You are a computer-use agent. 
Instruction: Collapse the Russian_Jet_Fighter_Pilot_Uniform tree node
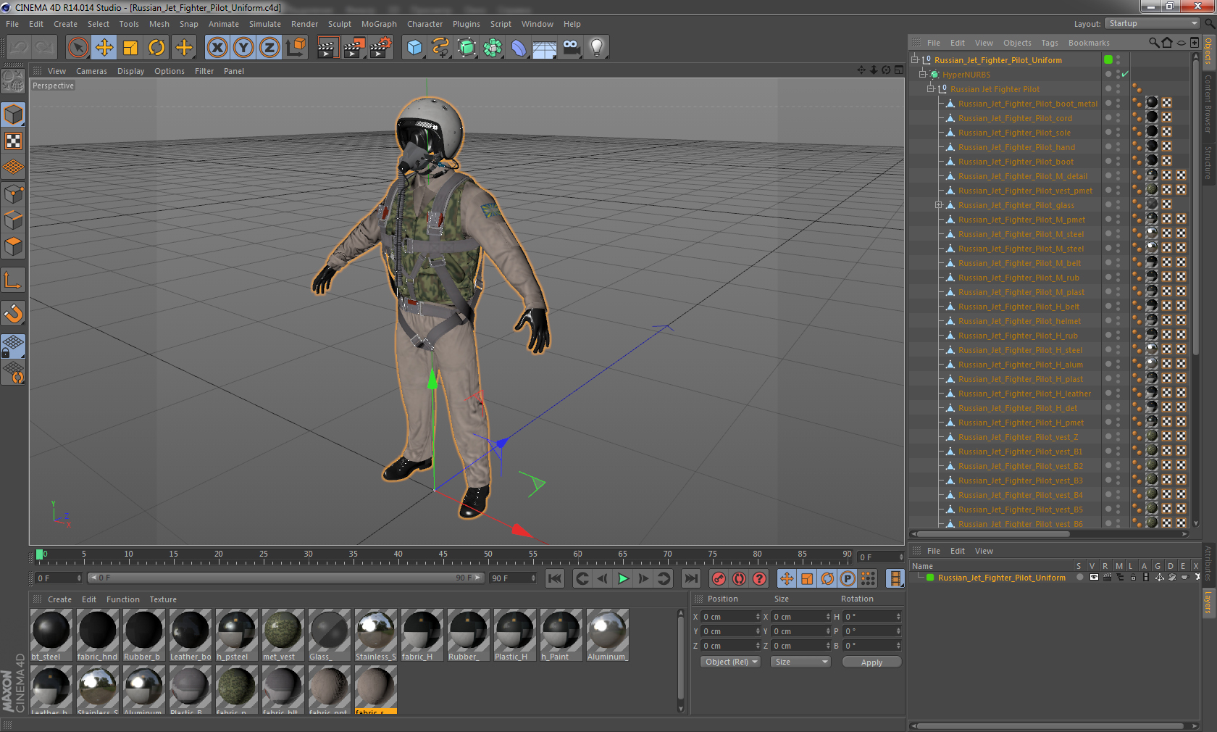click(x=915, y=60)
